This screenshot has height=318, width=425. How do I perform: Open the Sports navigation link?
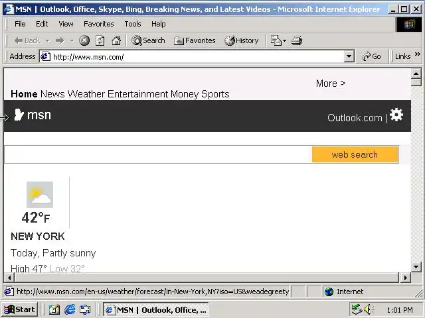click(x=215, y=94)
